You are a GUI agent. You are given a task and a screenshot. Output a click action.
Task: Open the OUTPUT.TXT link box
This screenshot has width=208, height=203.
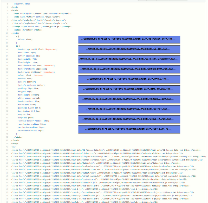point(129,109)
